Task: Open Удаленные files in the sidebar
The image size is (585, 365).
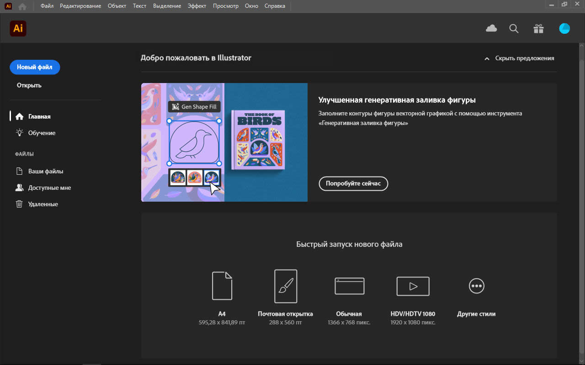Action: (43, 204)
